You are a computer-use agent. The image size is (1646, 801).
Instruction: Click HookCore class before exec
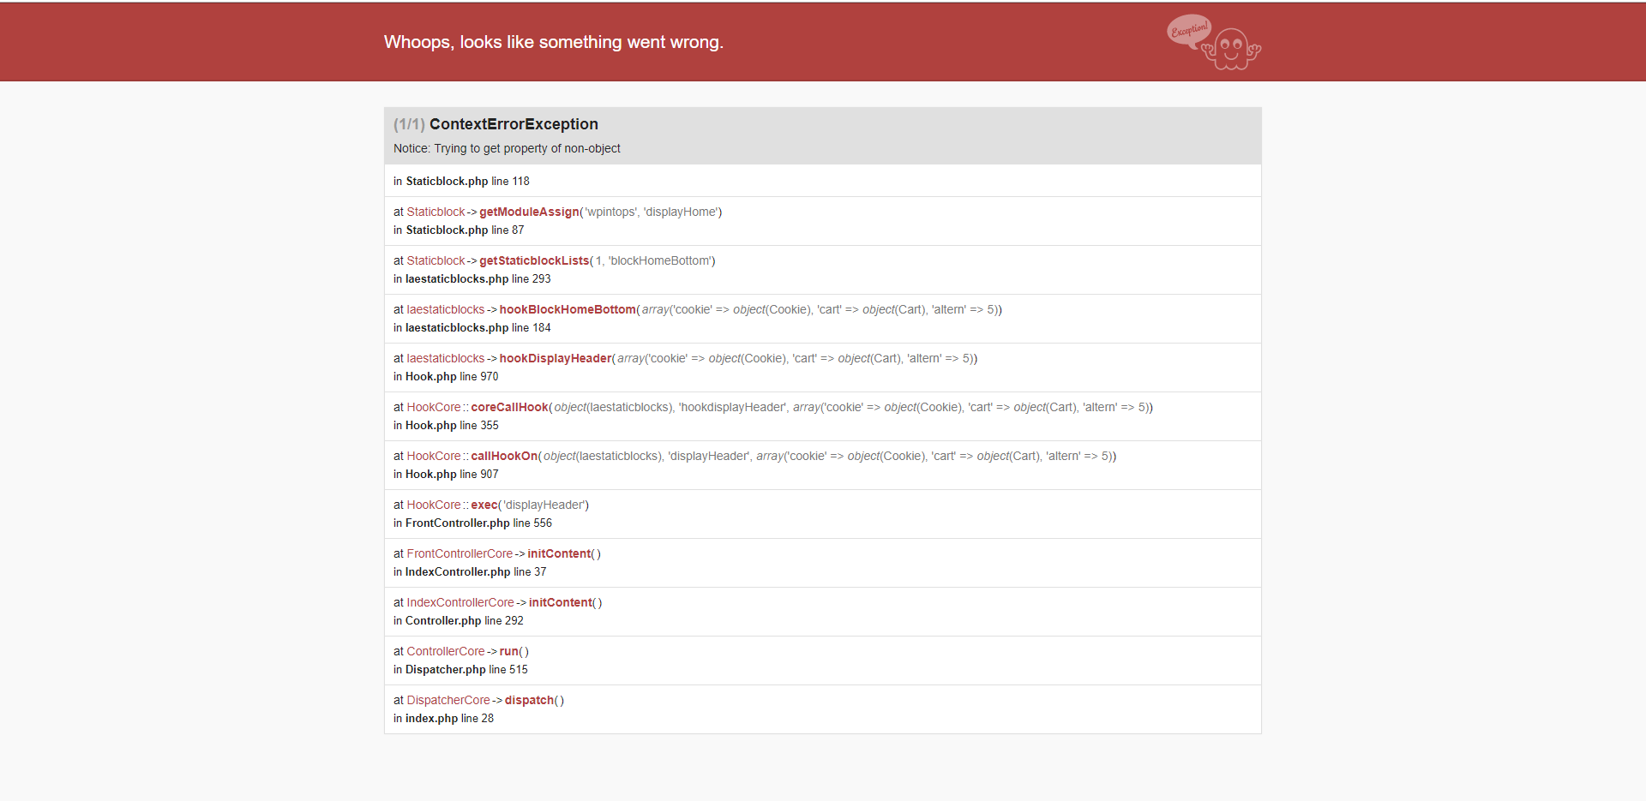coord(434,505)
